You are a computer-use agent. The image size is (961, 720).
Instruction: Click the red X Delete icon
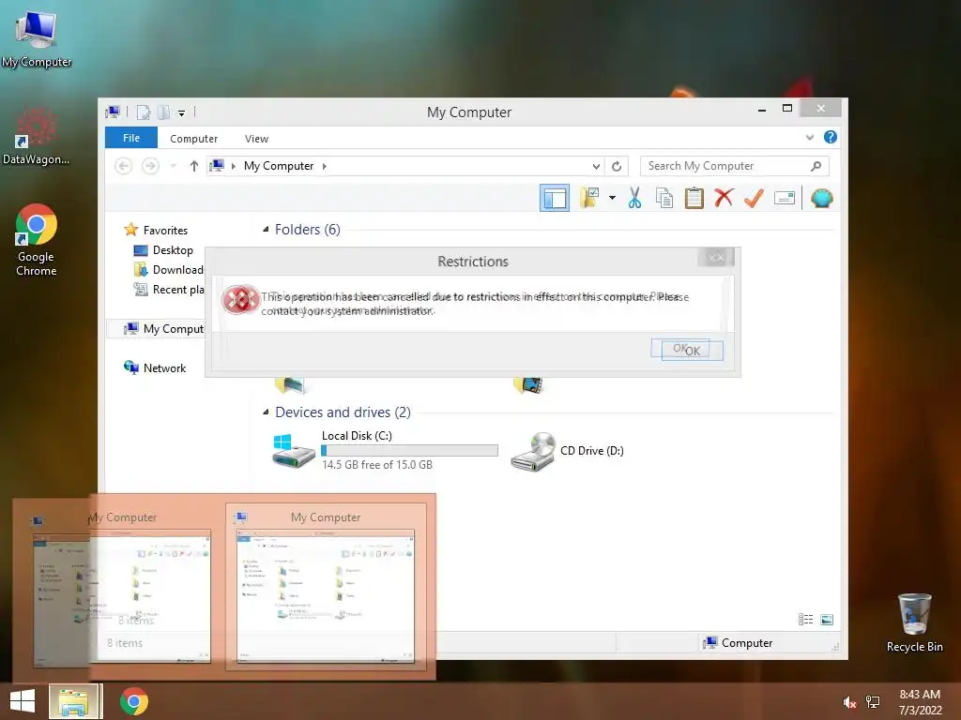click(x=724, y=198)
